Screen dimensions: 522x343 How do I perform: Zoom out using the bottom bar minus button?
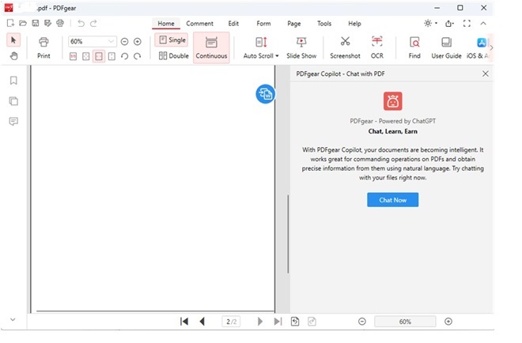click(362, 322)
